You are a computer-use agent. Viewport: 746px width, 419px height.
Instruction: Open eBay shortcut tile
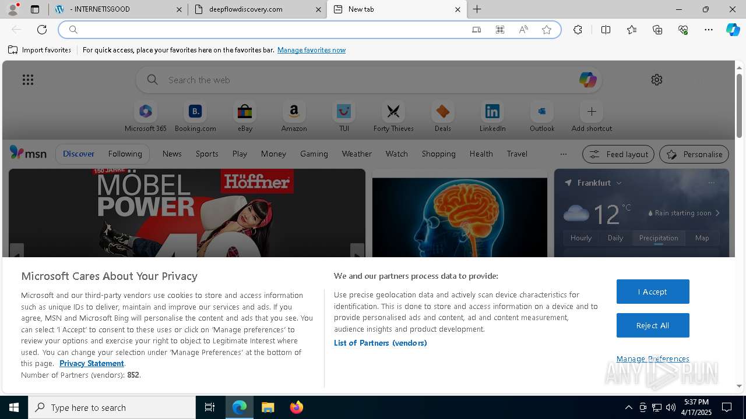(x=245, y=117)
